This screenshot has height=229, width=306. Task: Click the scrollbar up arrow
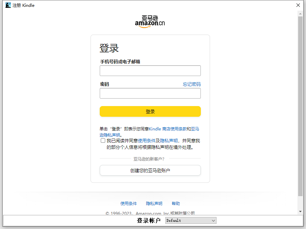tap(300, 14)
